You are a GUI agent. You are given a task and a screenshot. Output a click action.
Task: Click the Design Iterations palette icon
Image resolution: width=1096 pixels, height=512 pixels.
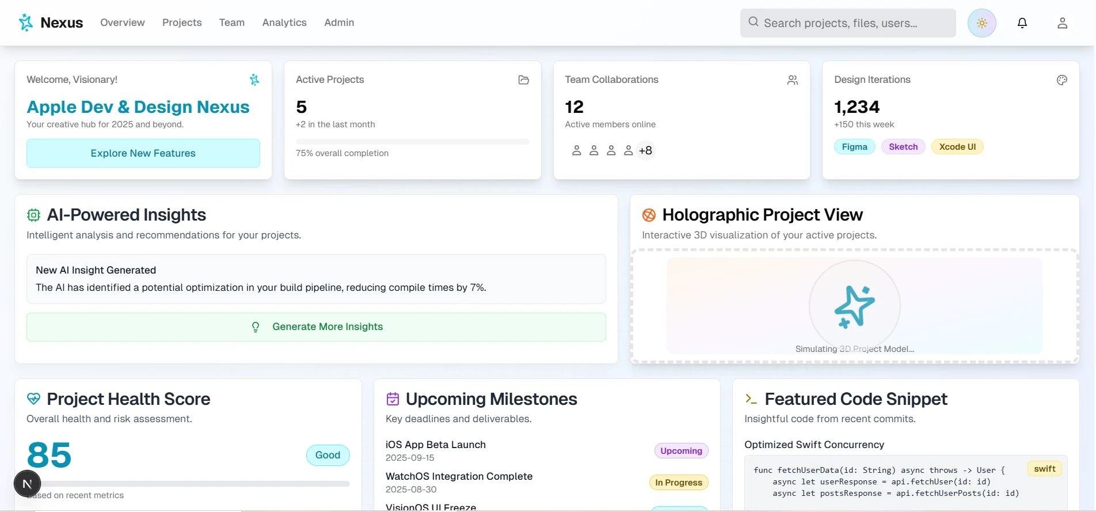[x=1061, y=80]
